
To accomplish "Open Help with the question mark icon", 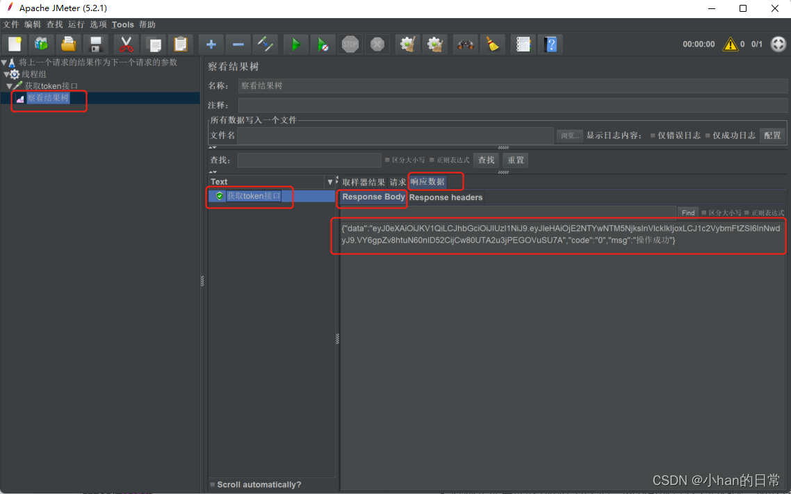I will (551, 44).
